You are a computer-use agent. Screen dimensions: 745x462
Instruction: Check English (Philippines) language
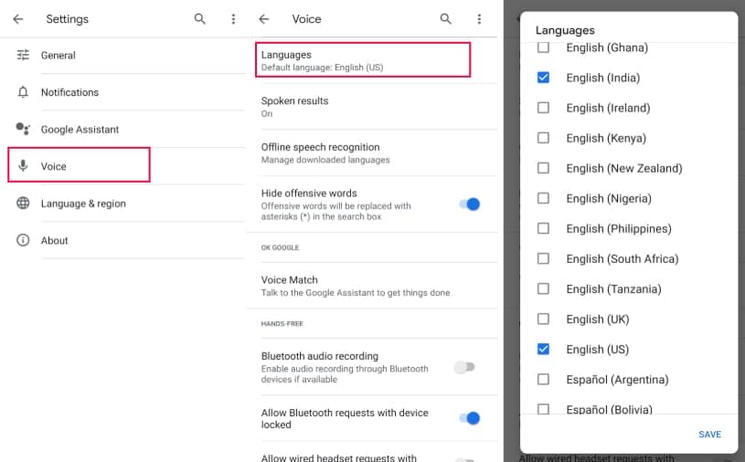click(x=543, y=228)
